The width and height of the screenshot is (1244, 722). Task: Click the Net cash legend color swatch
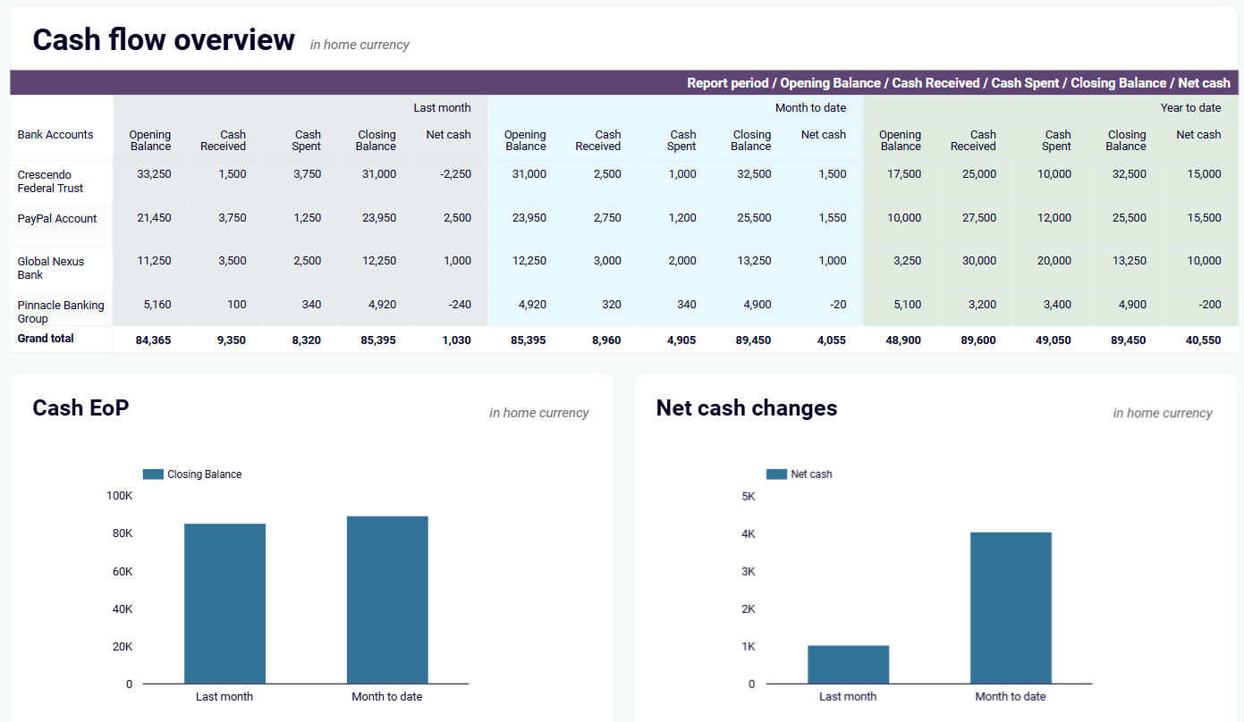(776, 474)
